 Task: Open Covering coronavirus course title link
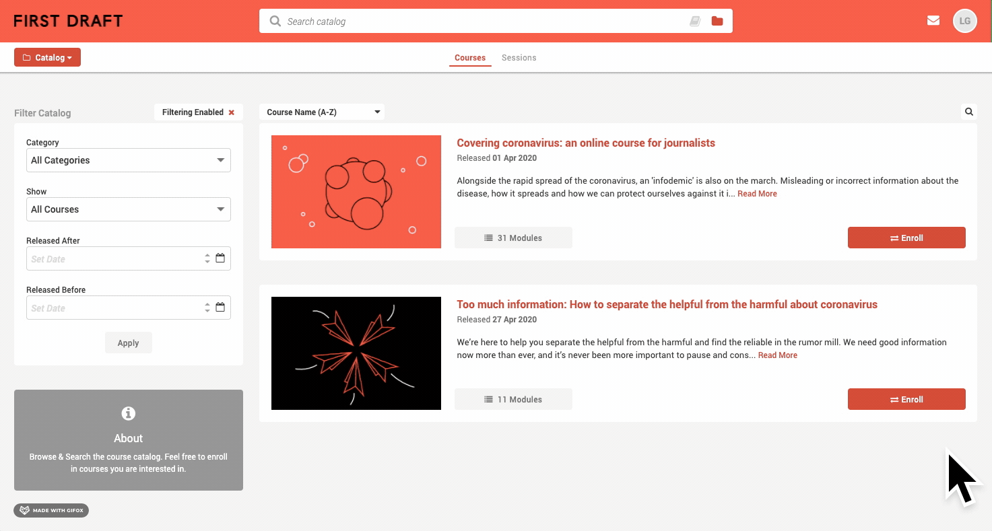(x=586, y=143)
